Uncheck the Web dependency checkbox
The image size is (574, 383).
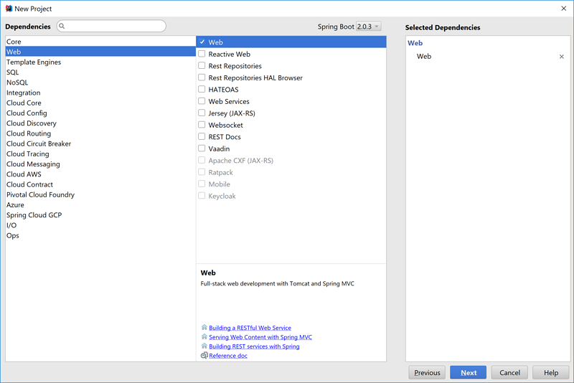coord(202,42)
